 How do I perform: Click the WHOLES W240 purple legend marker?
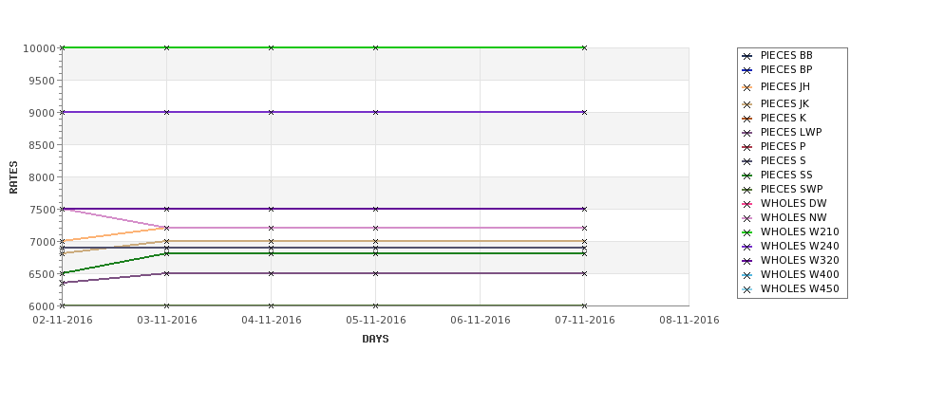click(747, 247)
